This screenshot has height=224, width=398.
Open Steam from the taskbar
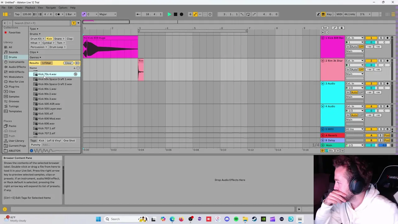tap(254, 219)
